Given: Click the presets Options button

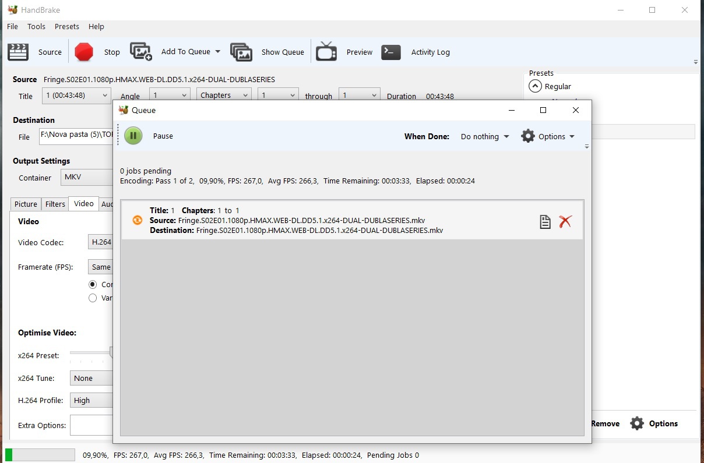Looking at the screenshot, I should (654, 423).
